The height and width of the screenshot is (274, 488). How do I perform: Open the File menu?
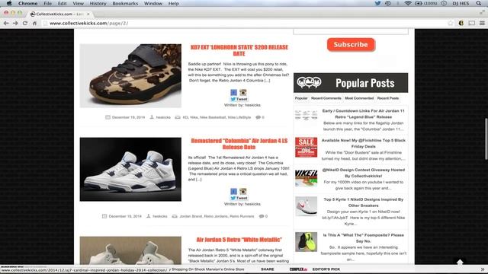tap(47, 3)
